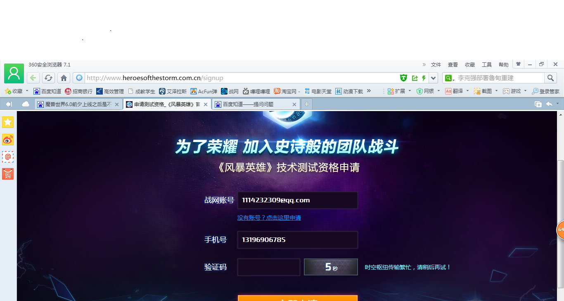
Task: Open the 收藏 menu in menu bar
Action: tap(470, 65)
